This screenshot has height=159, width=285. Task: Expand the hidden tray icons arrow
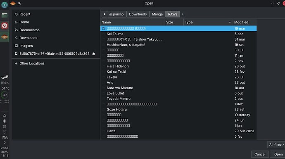pos(5,143)
